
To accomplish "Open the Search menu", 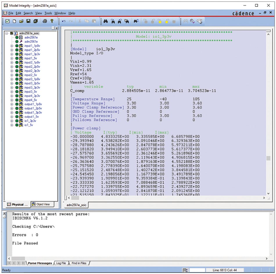I will click(28, 13).
